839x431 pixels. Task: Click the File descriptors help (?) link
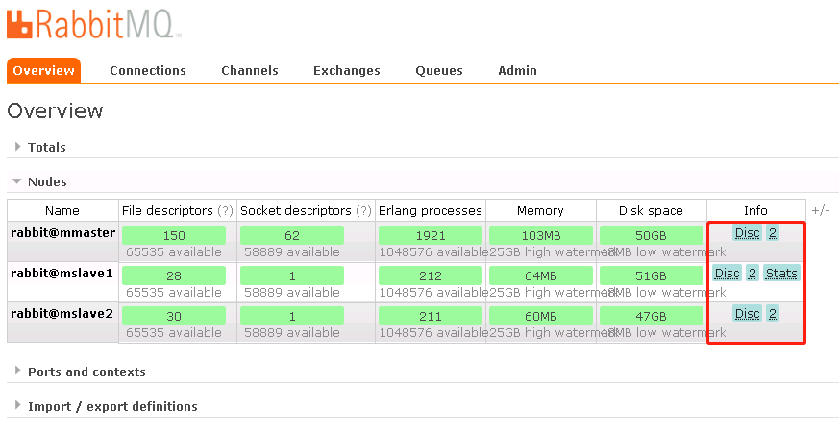click(x=225, y=210)
